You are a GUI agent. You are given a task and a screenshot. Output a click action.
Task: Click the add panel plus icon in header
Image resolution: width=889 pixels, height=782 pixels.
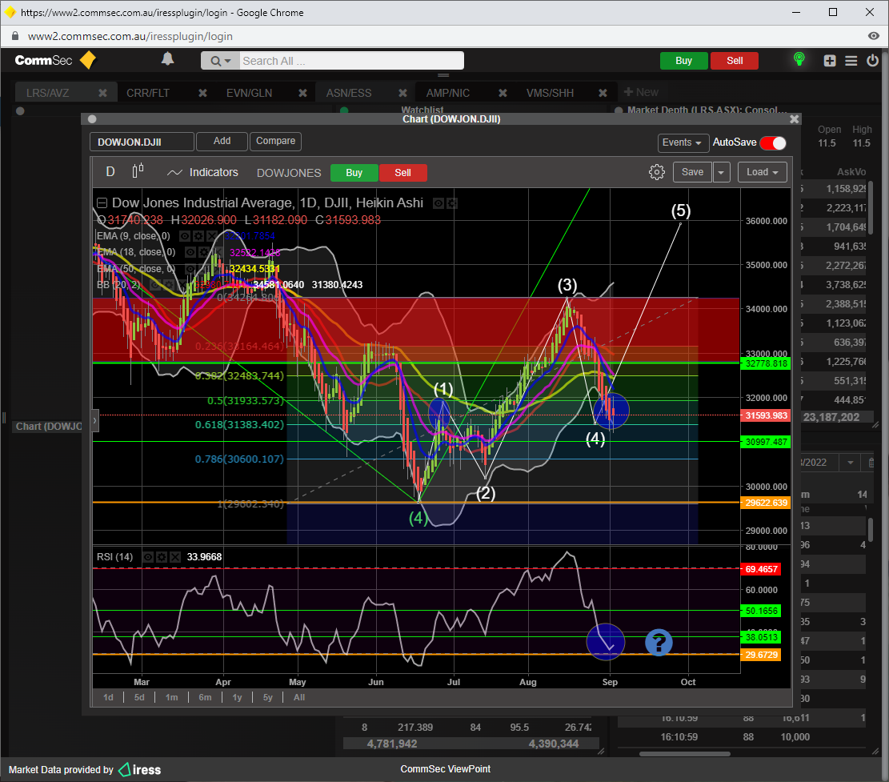pos(830,61)
